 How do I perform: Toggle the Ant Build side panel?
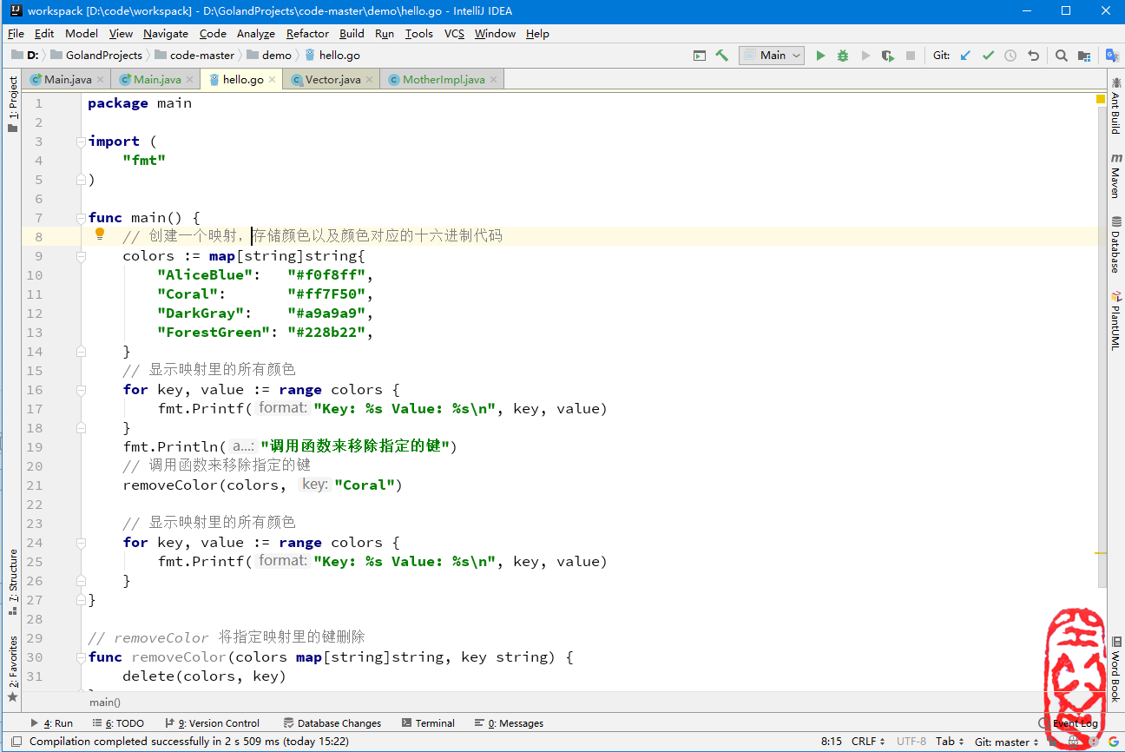click(1115, 106)
